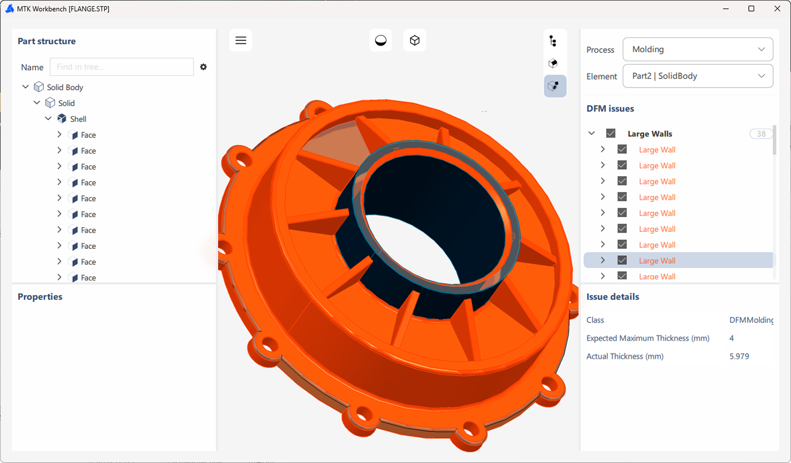The width and height of the screenshot is (791, 463).
Task: Click the Find in tree search field
Action: click(121, 67)
